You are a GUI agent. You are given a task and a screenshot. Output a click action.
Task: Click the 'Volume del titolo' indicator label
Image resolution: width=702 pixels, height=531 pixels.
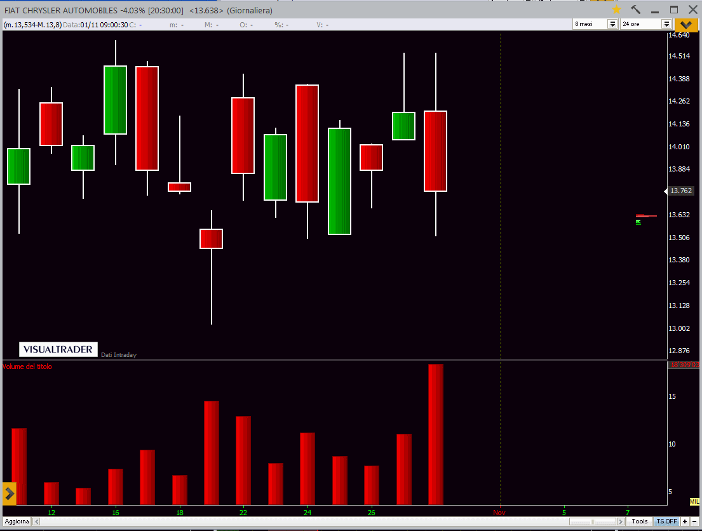point(27,366)
